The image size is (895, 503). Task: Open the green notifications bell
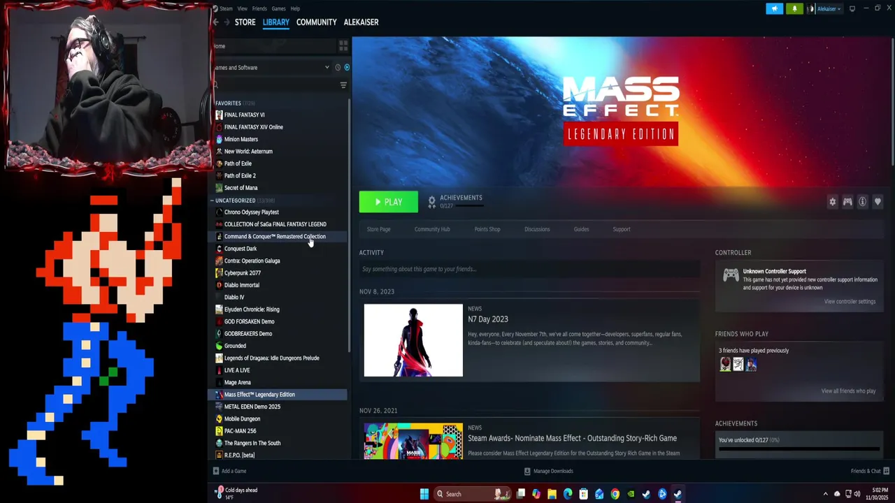[x=794, y=8]
